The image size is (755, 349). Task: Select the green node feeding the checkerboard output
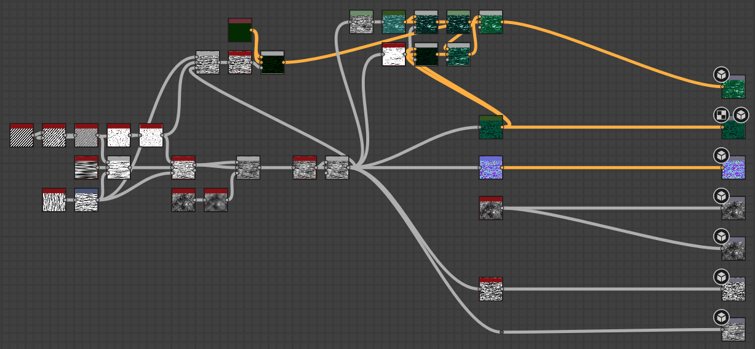(x=490, y=127)
